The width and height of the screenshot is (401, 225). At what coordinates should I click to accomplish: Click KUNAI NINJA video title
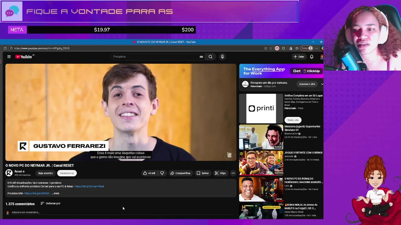301,207
